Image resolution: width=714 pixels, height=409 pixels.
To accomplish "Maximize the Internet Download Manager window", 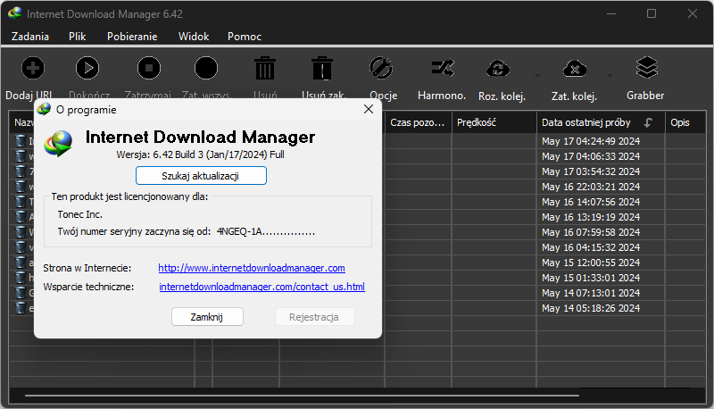I will tap(652, 13).
